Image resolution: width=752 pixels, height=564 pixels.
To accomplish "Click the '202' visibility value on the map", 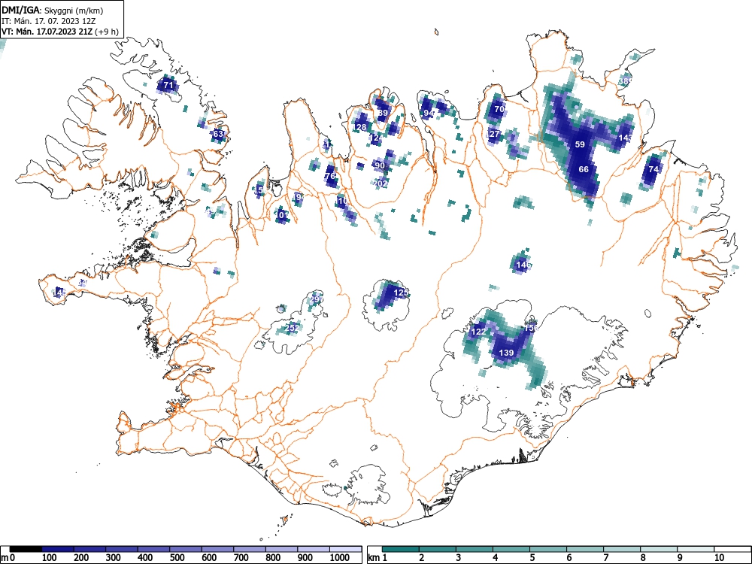I will 381,183.
